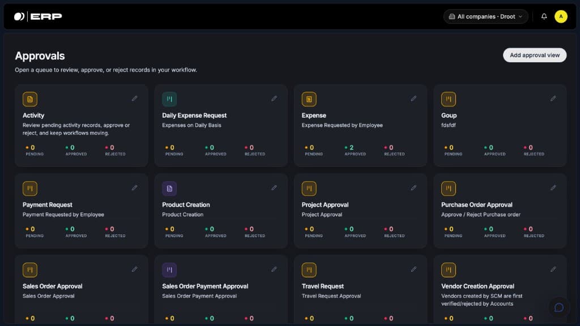Open the All companies · Droot selector
580x326 pixels.
tap(485, 16)
